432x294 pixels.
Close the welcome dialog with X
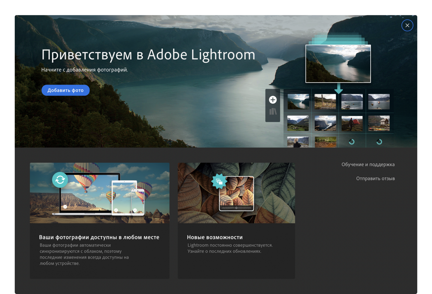[x=407, y=25]
